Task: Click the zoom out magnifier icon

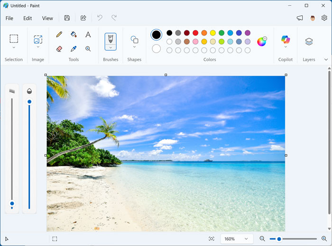Action: [262, 238]
